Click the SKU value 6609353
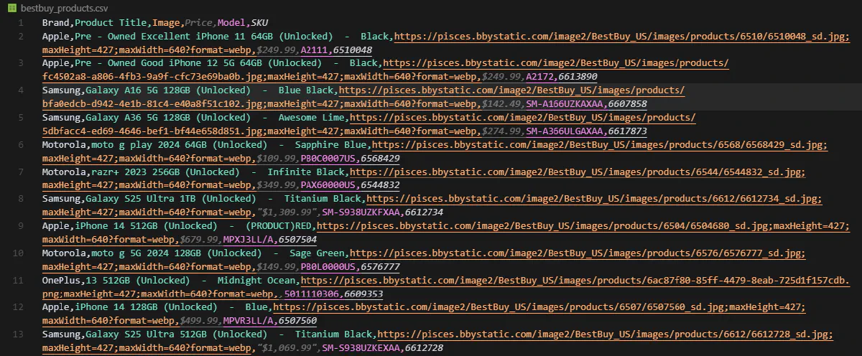Viewport: 862px width, 356px height. tap(363, 294)
